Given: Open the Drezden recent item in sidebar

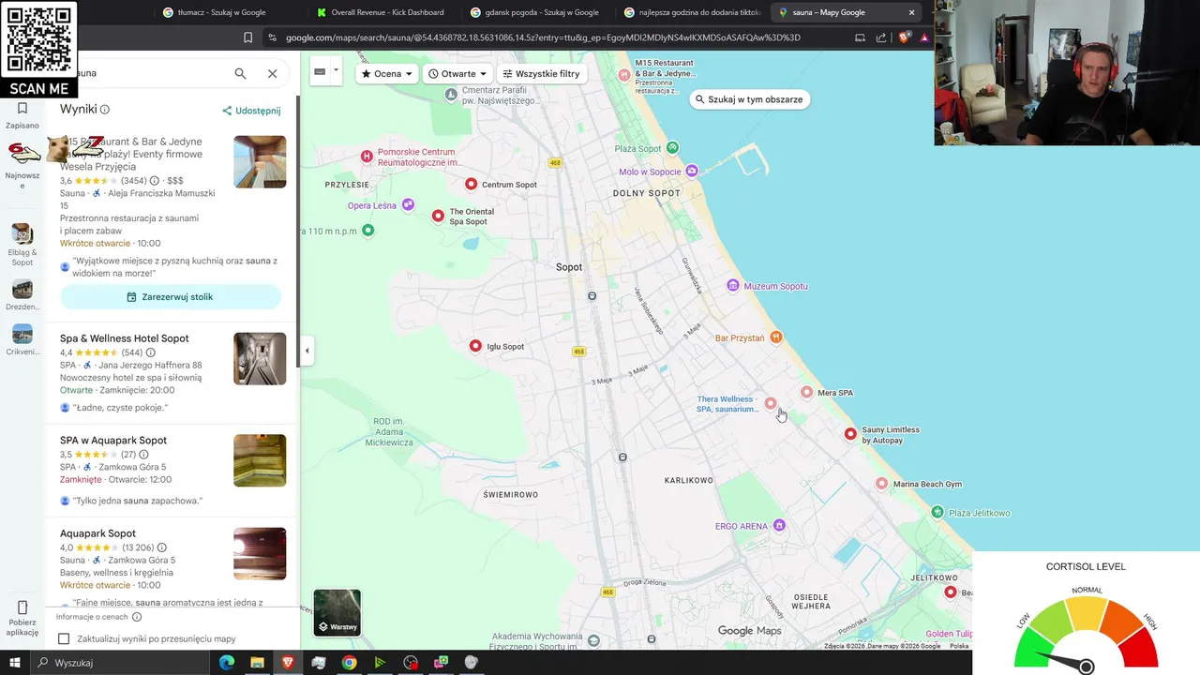Looking at the screenshot, I should (x=22, y=289).
